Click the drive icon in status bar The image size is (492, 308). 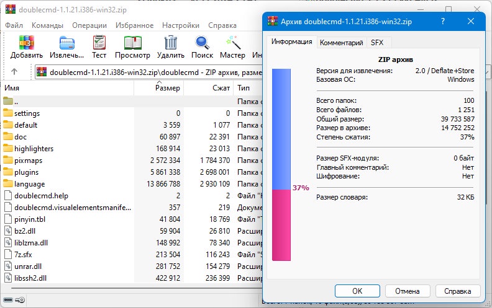[x=8, y=300]
